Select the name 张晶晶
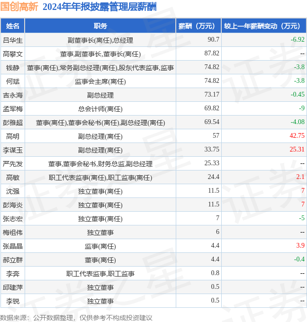The image size is (307, 322). tap(12, 246)
